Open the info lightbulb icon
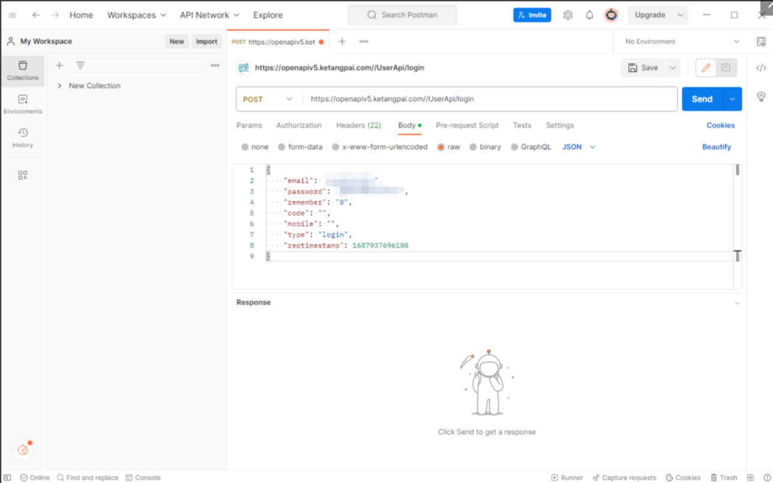The height and width of the screenshot is (483, 773). tap(761, 96)
